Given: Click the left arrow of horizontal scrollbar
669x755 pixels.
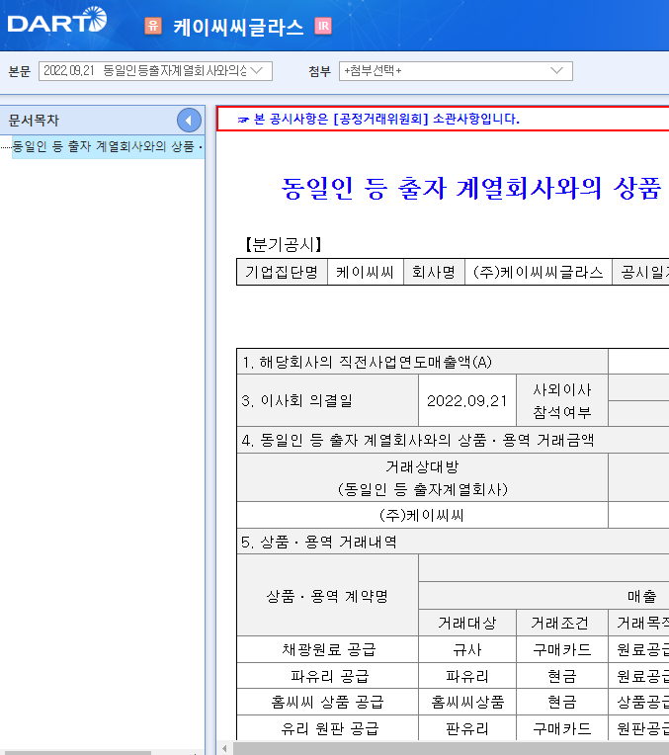Looking at the screenshot, I should [x=224, y=748].
